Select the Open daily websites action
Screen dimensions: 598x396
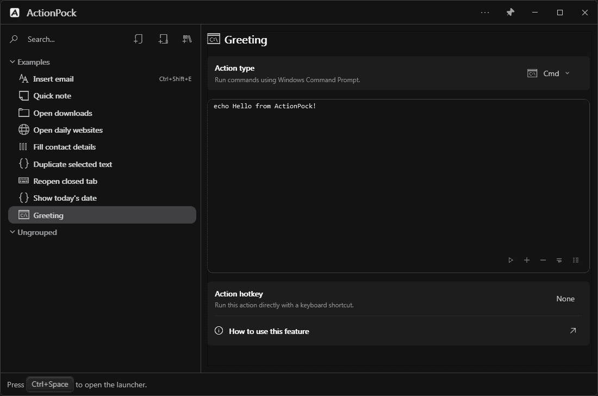pyautogui.click(x=102, y=130)
